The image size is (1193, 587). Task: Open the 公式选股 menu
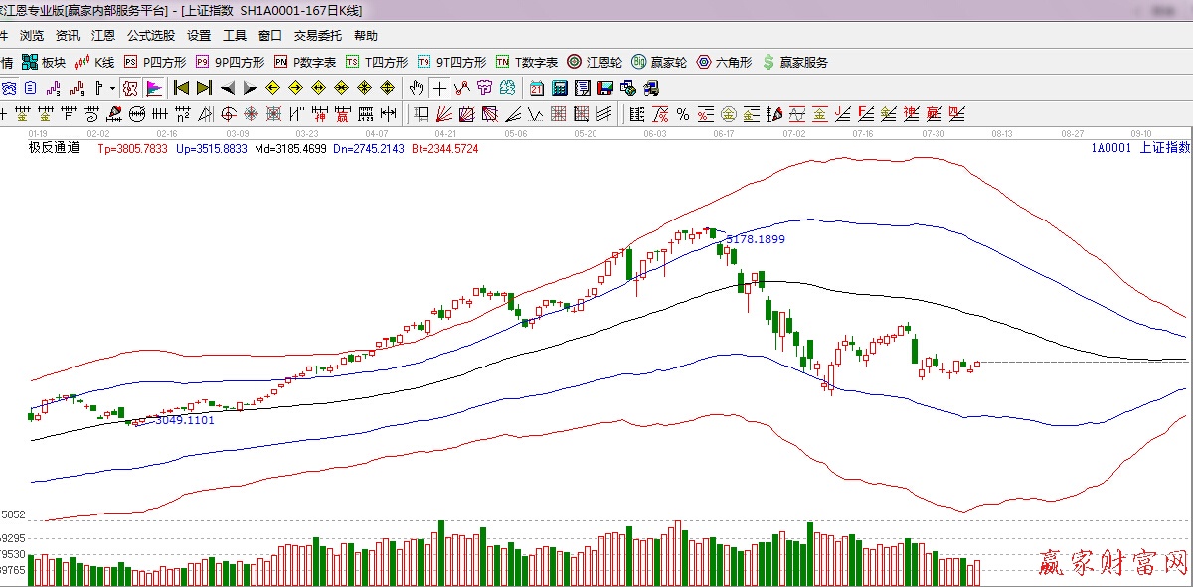150,36
